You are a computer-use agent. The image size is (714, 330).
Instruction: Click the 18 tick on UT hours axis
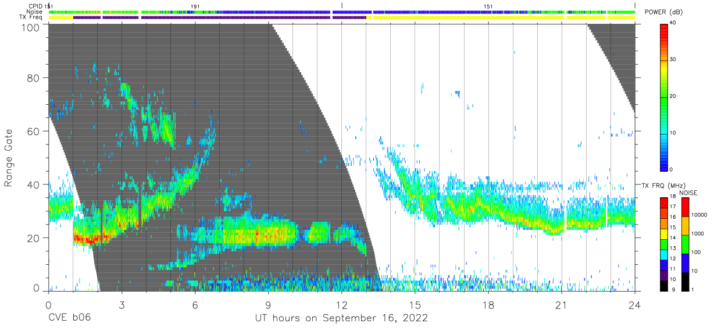point(488,304)
